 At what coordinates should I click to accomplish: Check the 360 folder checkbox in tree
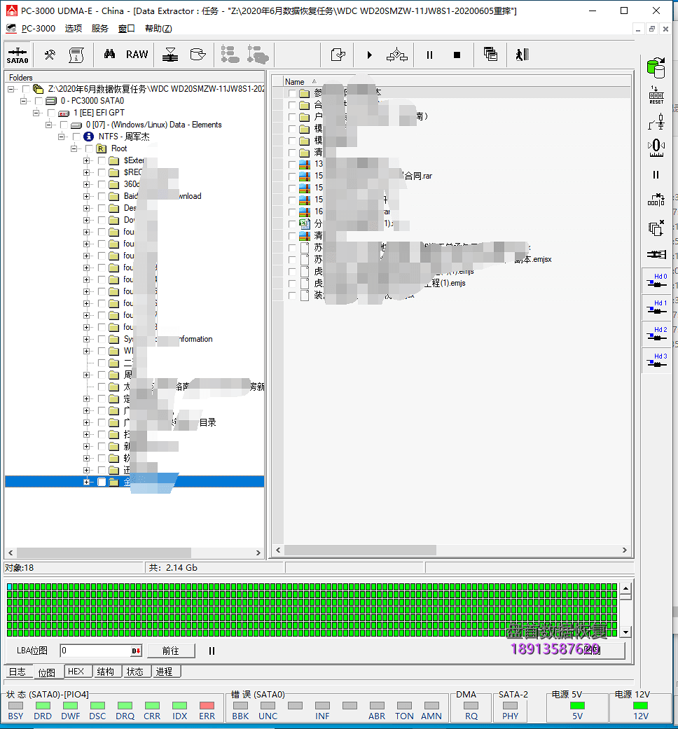102,185
